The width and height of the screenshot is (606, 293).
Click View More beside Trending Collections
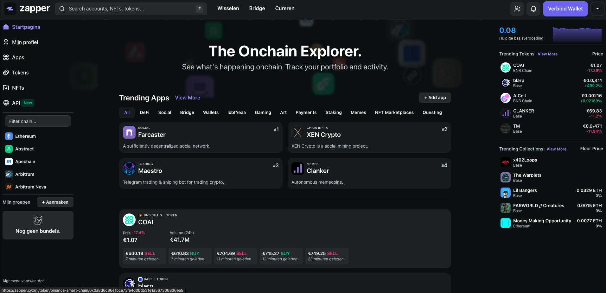557,149
